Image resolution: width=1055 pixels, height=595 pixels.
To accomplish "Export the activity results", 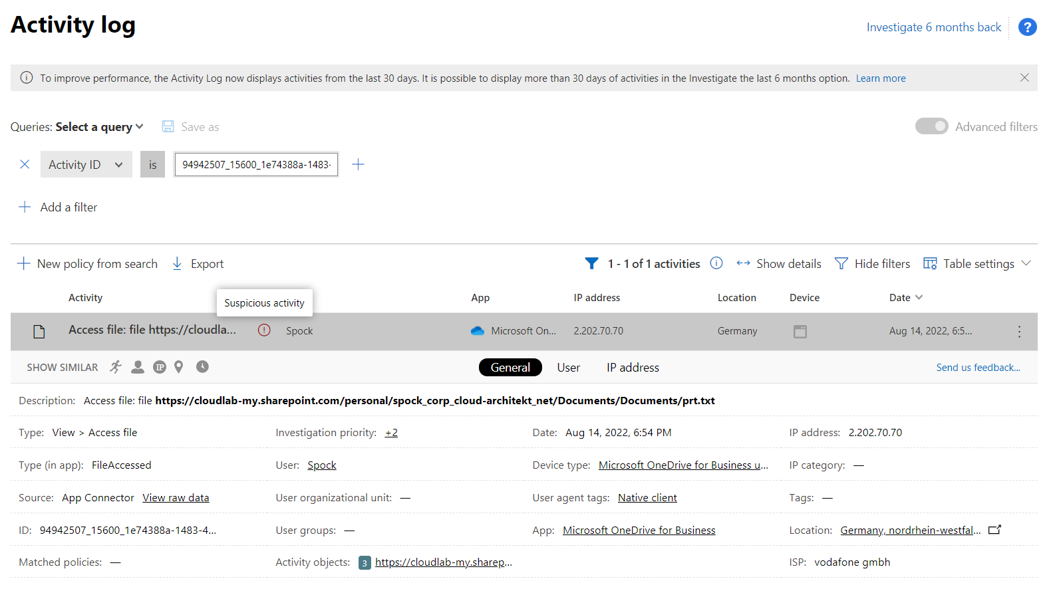I will (198, 263).
